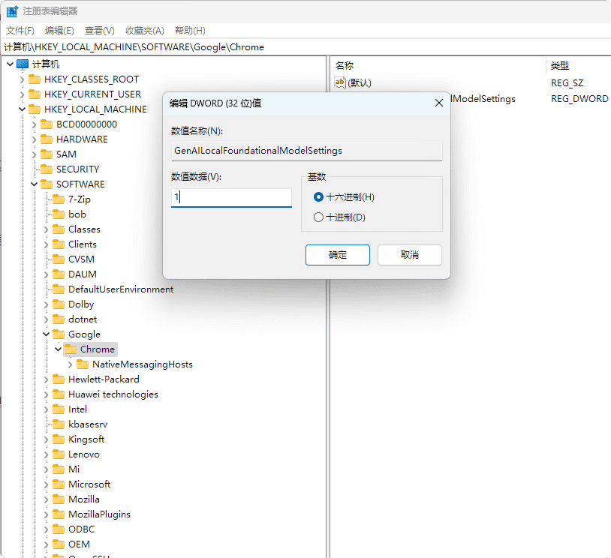
Task: Collapse the Google node
Action: click(47, 334)
